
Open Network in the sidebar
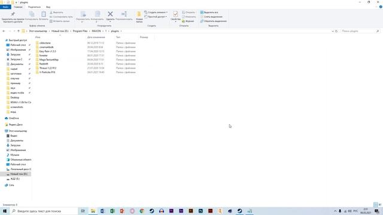pos(11,185)
